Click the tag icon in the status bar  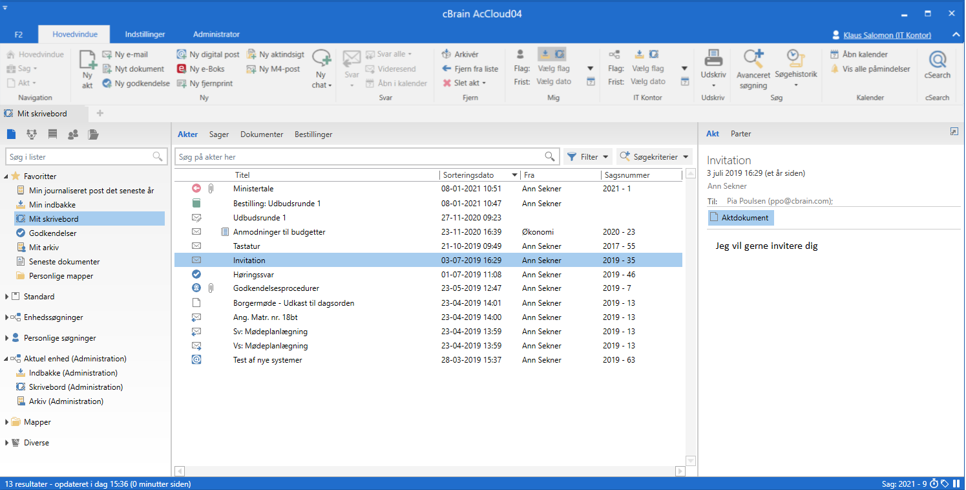[x=944, y=484]
